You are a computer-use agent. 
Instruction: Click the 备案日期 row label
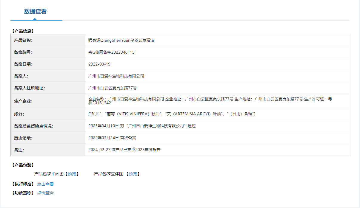pyautogui.click(x=23, y=64)
